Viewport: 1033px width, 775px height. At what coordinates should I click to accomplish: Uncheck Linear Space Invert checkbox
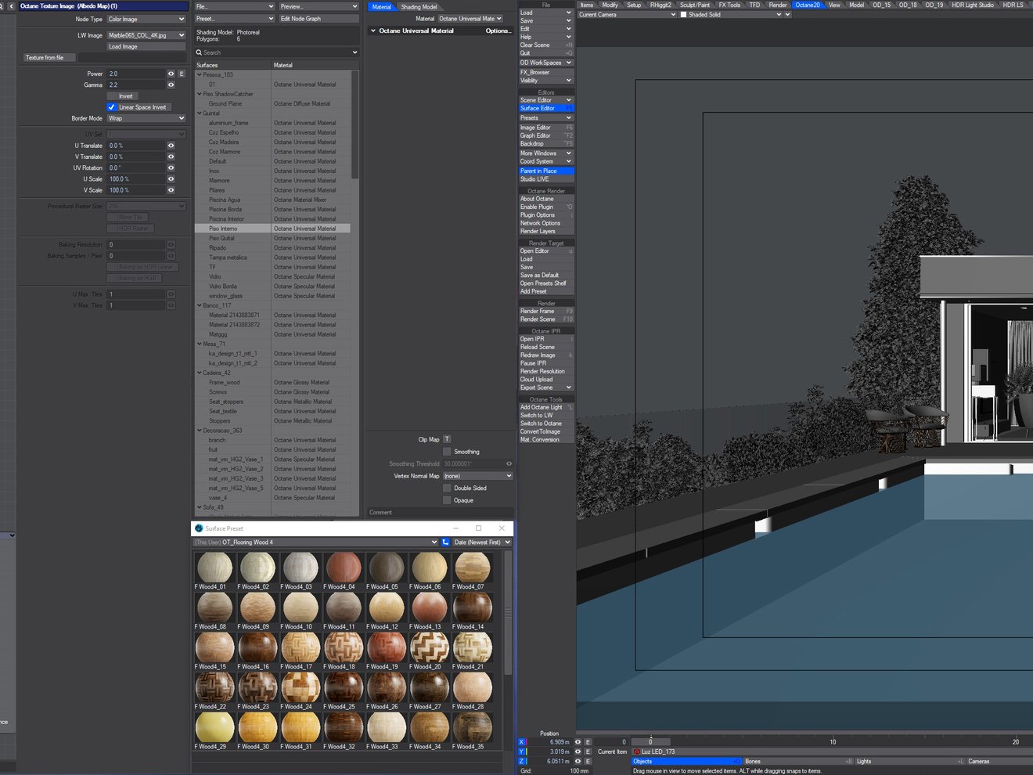(x=112, y=107)
